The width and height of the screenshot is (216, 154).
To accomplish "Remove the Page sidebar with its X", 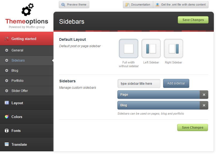I will click(x=204, y=95).
